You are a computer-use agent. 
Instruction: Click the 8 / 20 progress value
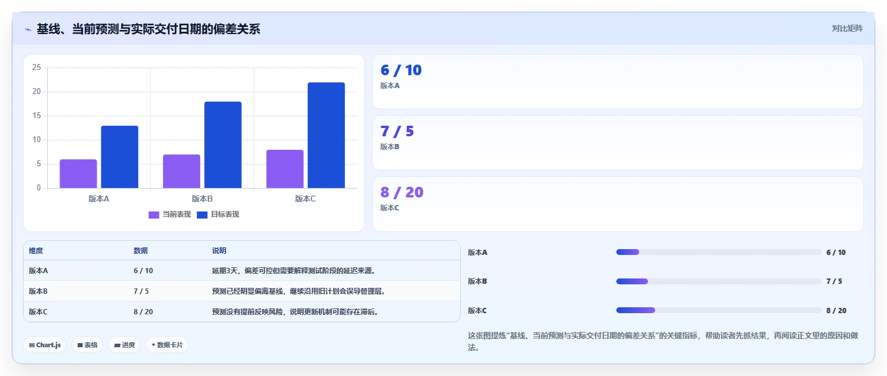tap(836, 311)
